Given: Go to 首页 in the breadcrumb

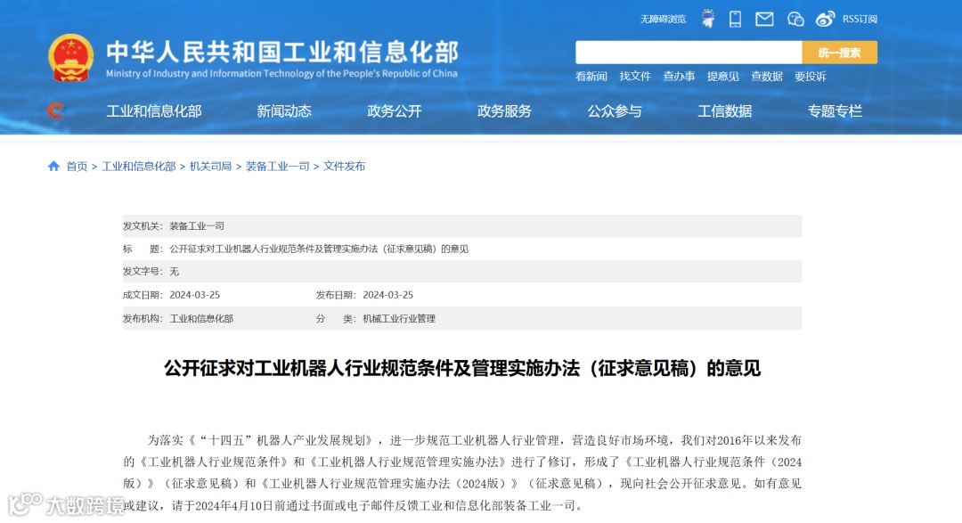Looking at the screenshot, I should pyautogui.click(x=77, y=167).
